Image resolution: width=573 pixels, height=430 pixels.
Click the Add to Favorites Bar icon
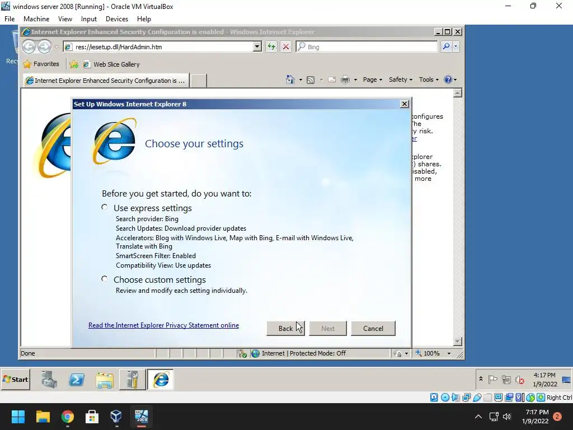[x=74, y=64]
